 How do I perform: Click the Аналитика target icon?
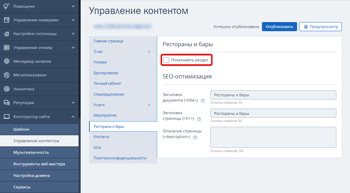pos(7,89)
